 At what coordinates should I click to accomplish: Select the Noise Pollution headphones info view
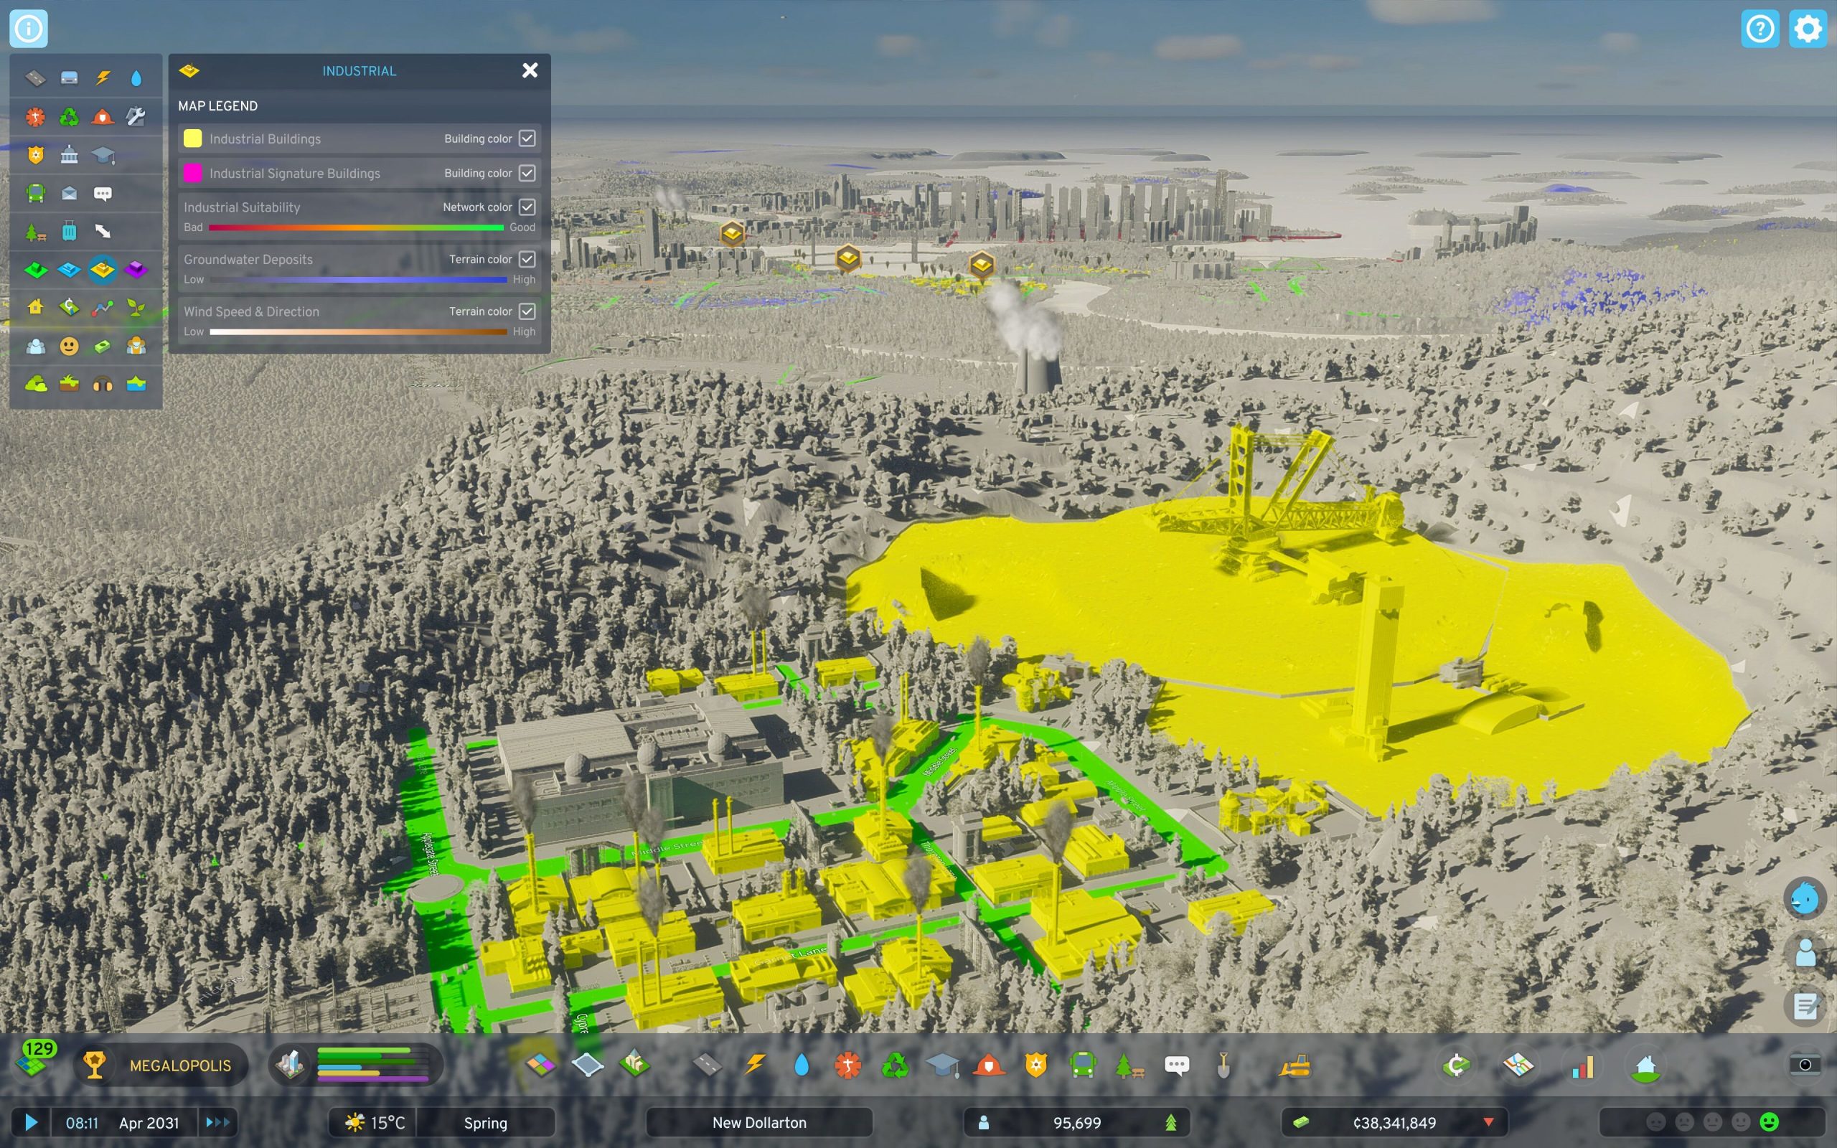[x=103, y=383]
